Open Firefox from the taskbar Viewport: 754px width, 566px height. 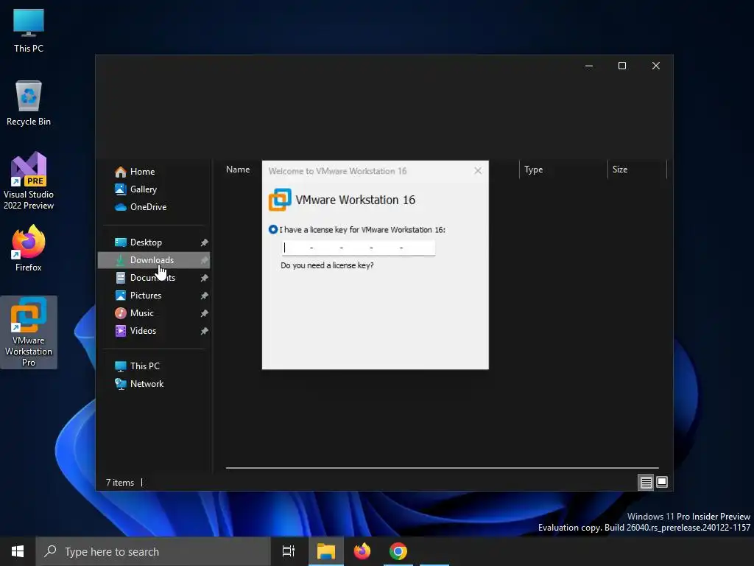point(362,551)
